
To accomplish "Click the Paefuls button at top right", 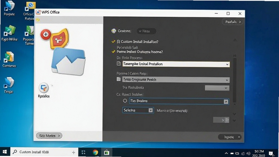I will [x=233, y=22].
